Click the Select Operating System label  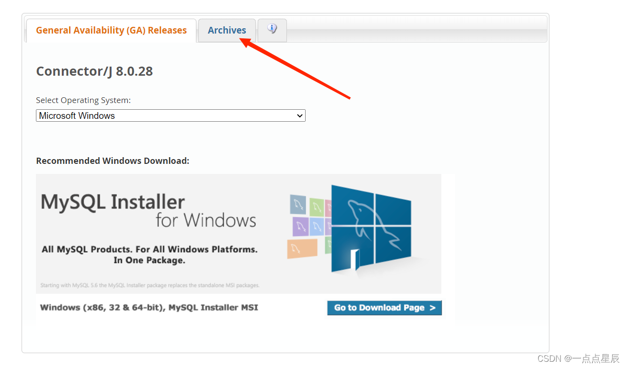(83, 100)
